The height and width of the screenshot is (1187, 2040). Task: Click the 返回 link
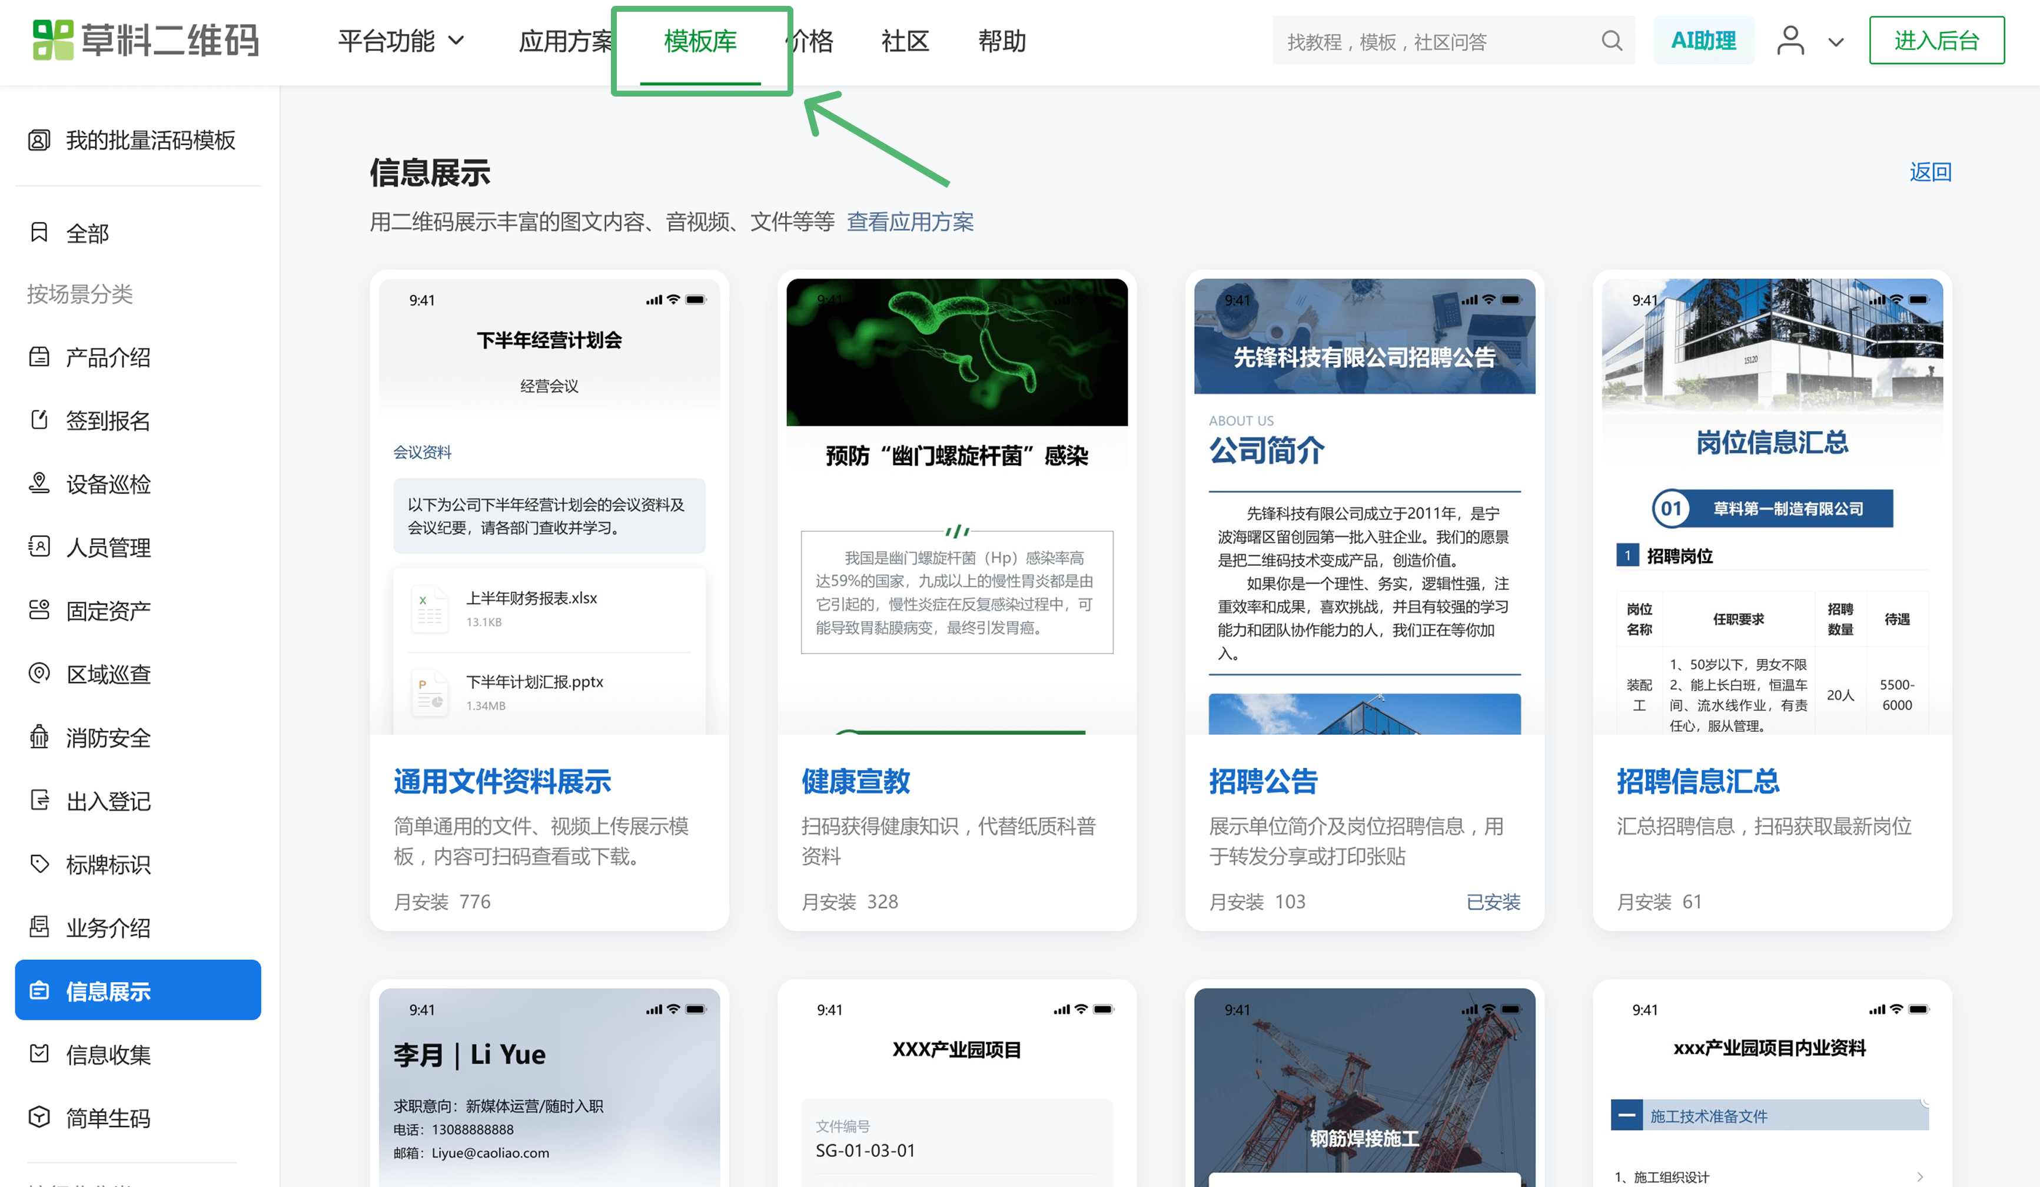[1930, 172]
